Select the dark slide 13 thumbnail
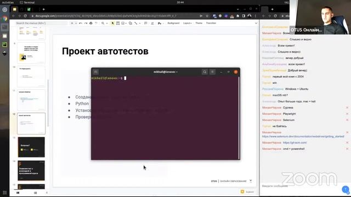 point(31,147)
